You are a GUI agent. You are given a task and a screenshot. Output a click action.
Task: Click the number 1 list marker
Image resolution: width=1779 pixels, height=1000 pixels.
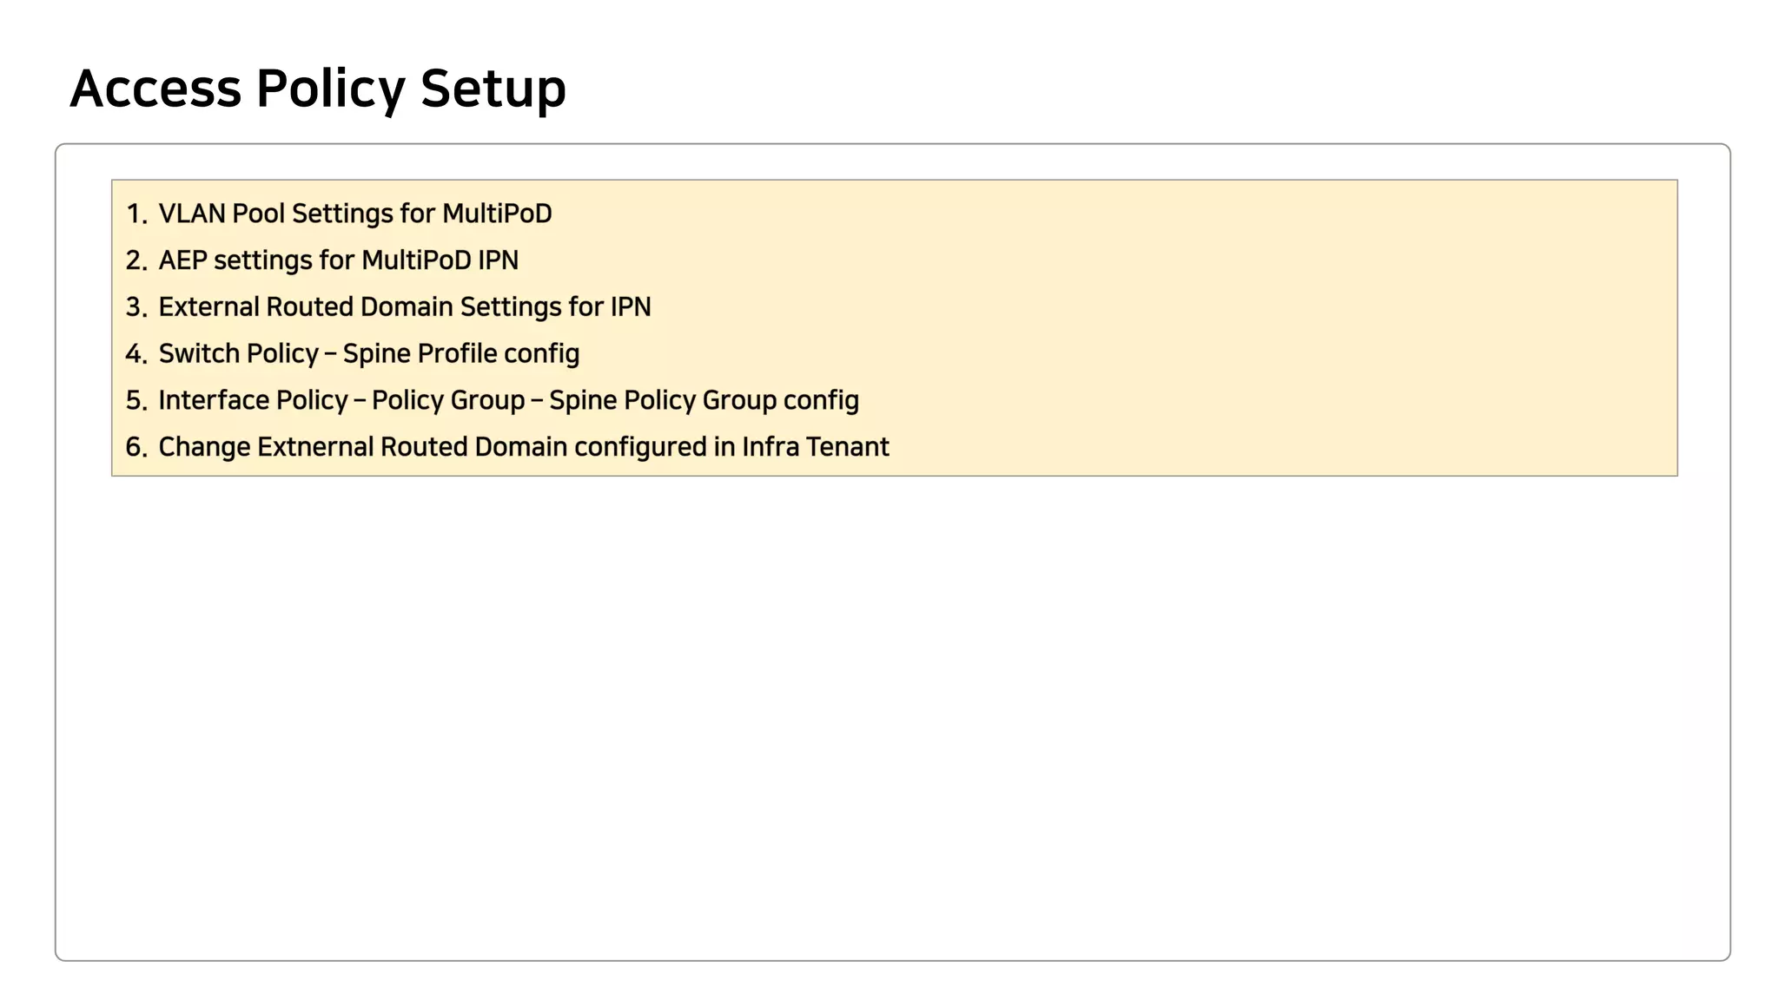click(136, 214)
